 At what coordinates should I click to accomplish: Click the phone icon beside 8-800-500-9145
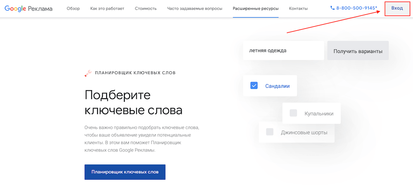pyautogui.click(x=332, y=8)
